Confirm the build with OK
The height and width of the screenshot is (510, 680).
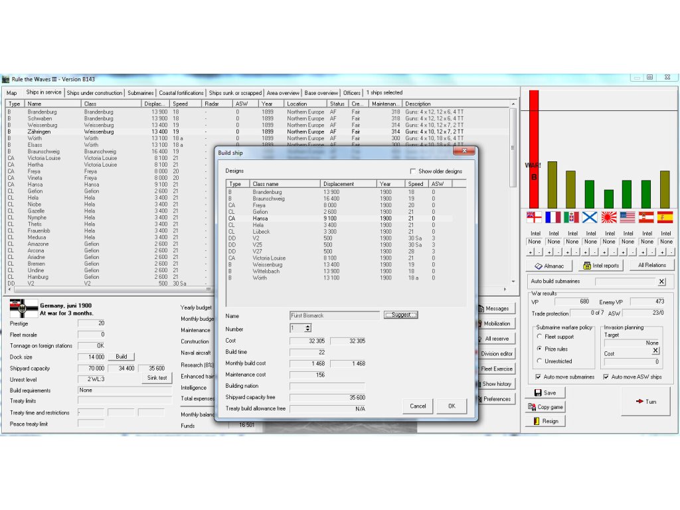[452, 406]
